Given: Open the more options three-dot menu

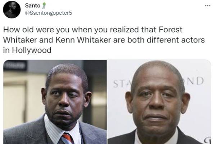Looking at the screenshot, I should pyautogui.click(x=208, y=6).
